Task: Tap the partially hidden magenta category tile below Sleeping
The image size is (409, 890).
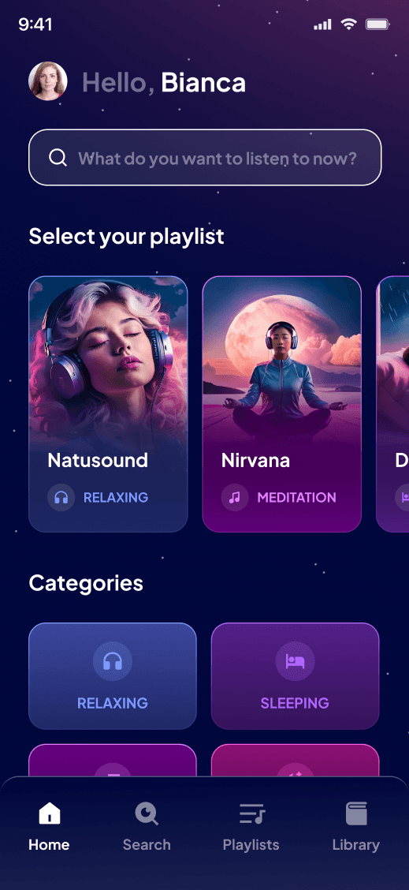Action: pos(295,760)
